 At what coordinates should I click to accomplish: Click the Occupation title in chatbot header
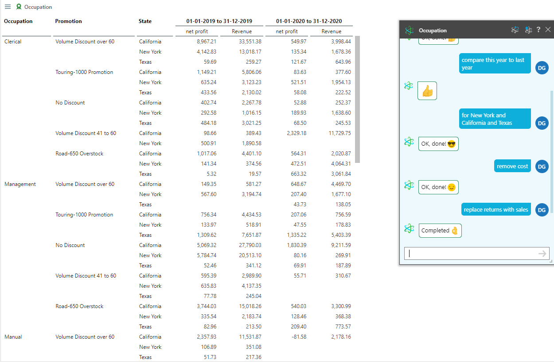tap(433, 31)
